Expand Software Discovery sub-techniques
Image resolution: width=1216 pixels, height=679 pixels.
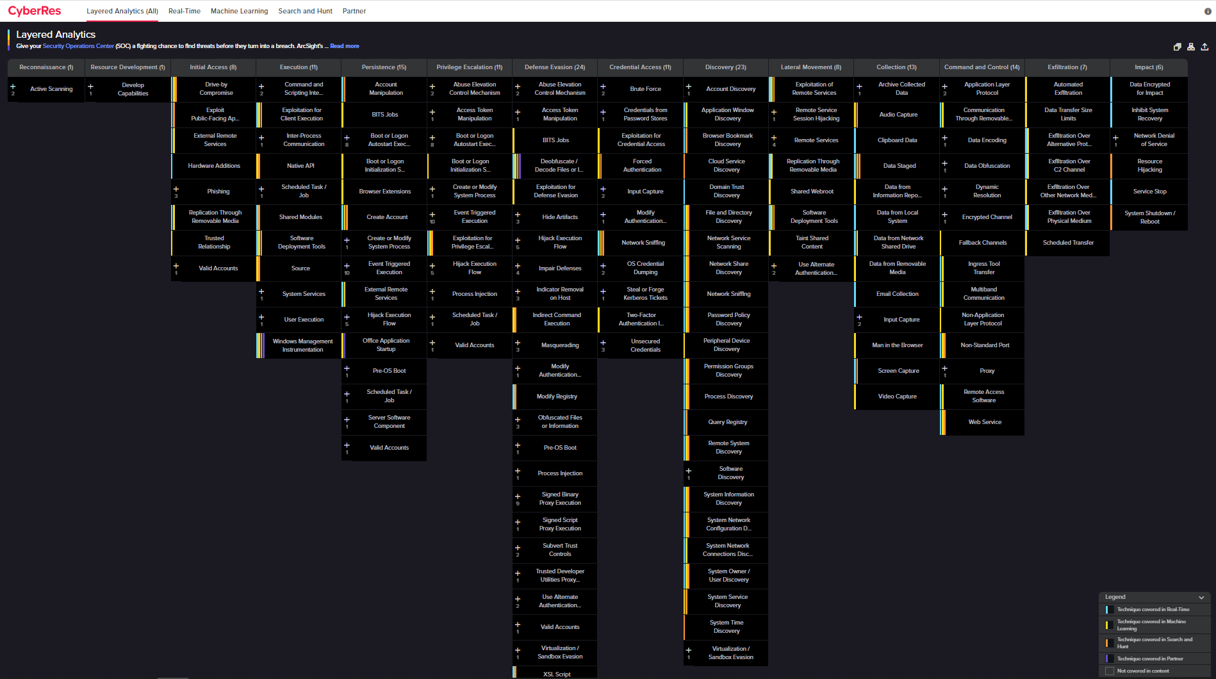pos(689,471)
